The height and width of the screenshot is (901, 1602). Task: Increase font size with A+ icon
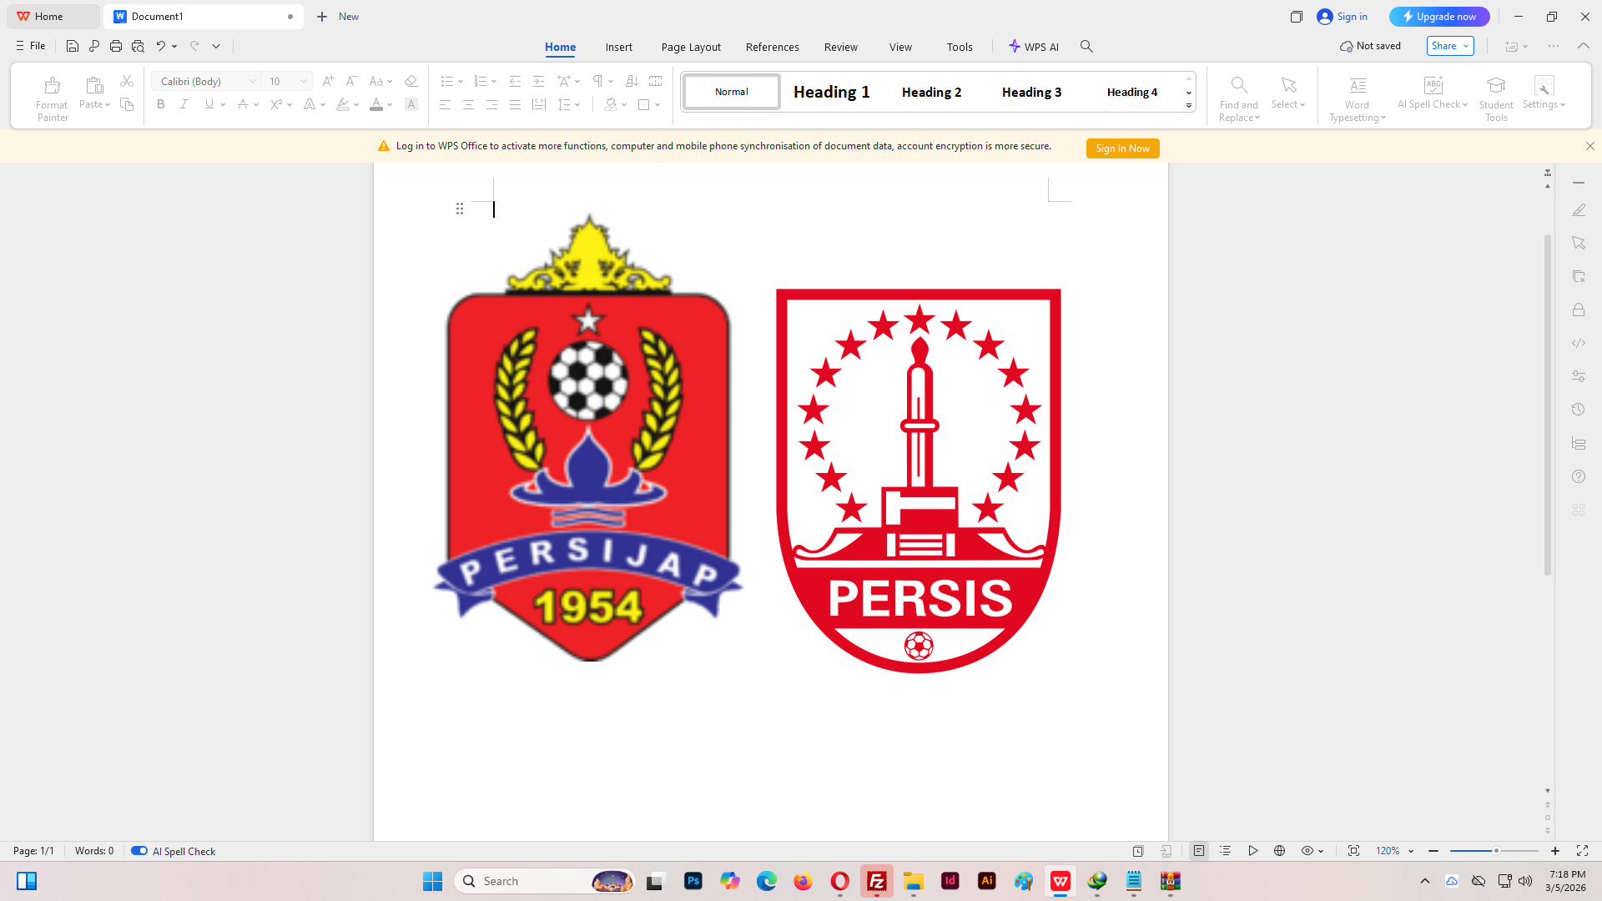(328, 81)
